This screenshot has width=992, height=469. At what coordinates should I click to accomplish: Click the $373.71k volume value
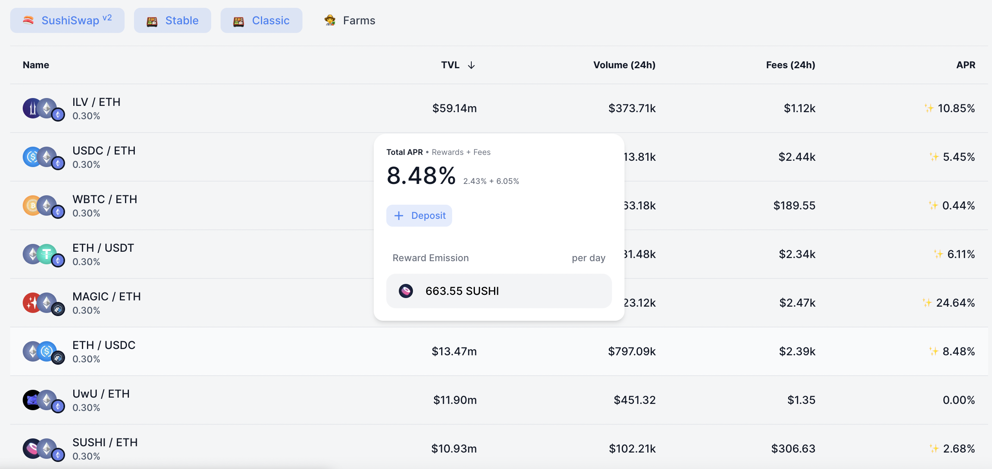pyautogui.click(x=632, y=108)
